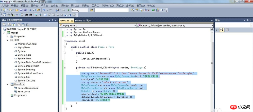The height and width of the screenshot is (112, 253).
Task: Click the View Designer icon in Solution Explorer
Action: pyautogui.click(x=23, y=25)
